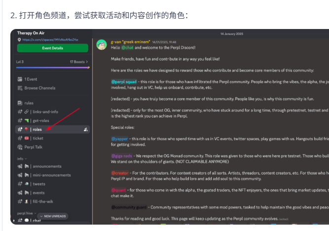
Task: Click the @yapper role mention
Action: (119, 139)
